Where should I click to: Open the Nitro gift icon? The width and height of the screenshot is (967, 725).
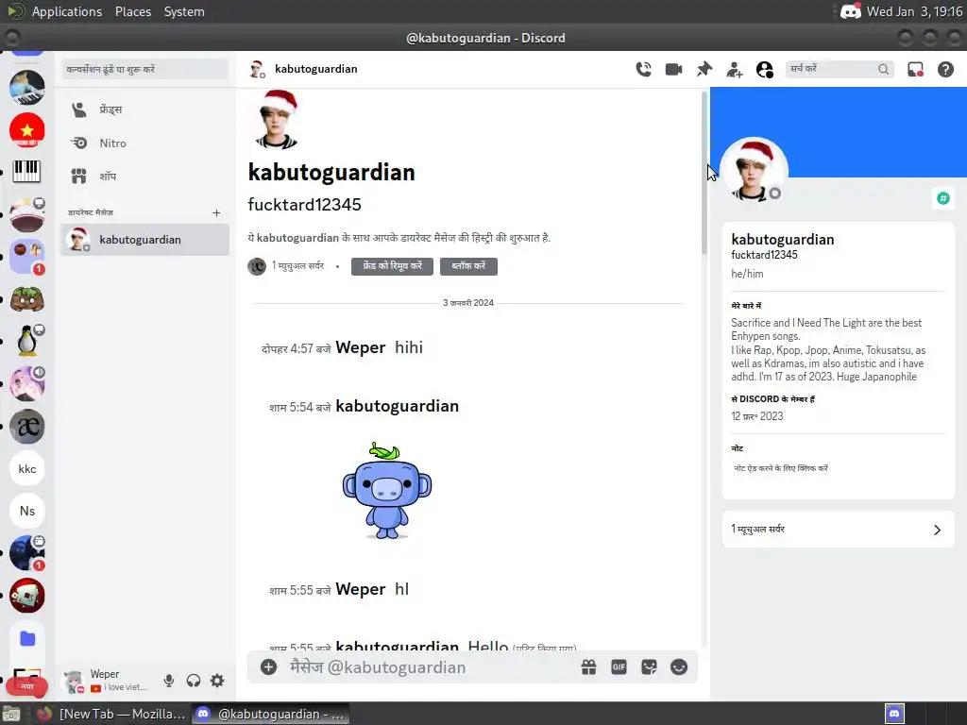tap(589, 667)
